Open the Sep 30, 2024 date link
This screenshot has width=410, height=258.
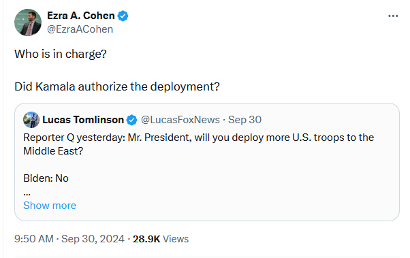tap(93, 239)
